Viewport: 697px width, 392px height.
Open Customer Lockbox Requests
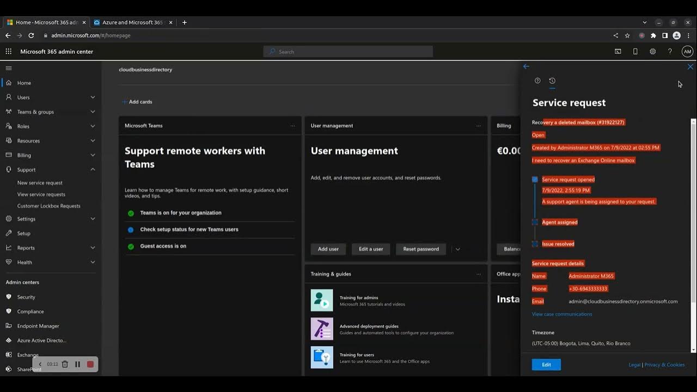click(x=48, y=206)
